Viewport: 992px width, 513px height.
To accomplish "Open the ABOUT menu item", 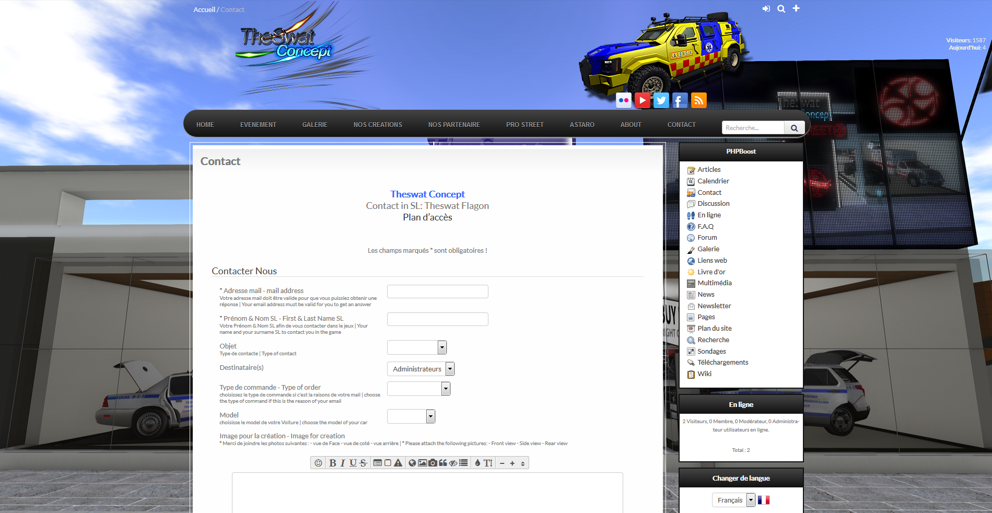I will tap(631, 125).
